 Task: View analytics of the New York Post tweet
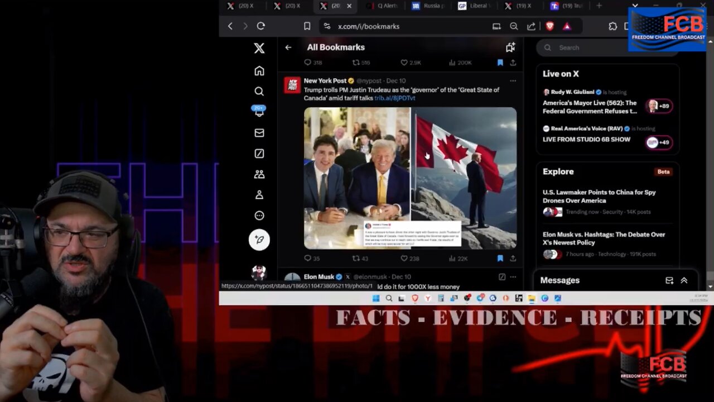pyautogui.click(x=459, y=259)
